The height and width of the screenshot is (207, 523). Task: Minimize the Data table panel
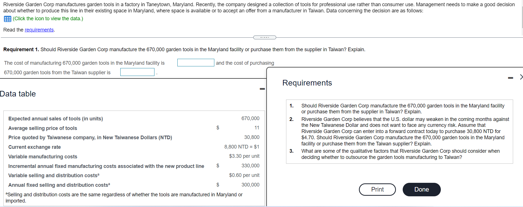point(262,89)
